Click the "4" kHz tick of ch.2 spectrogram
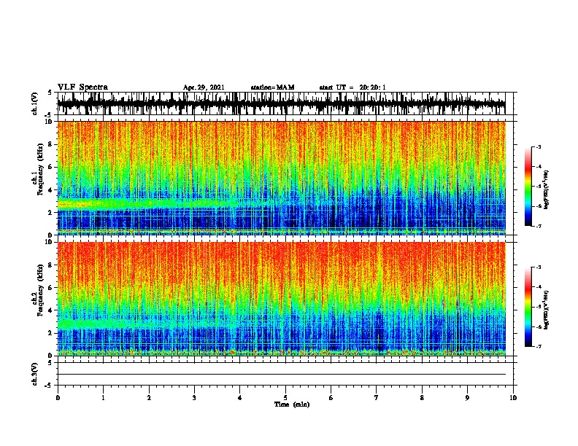578x446 pixels. [x=51, y=310]
